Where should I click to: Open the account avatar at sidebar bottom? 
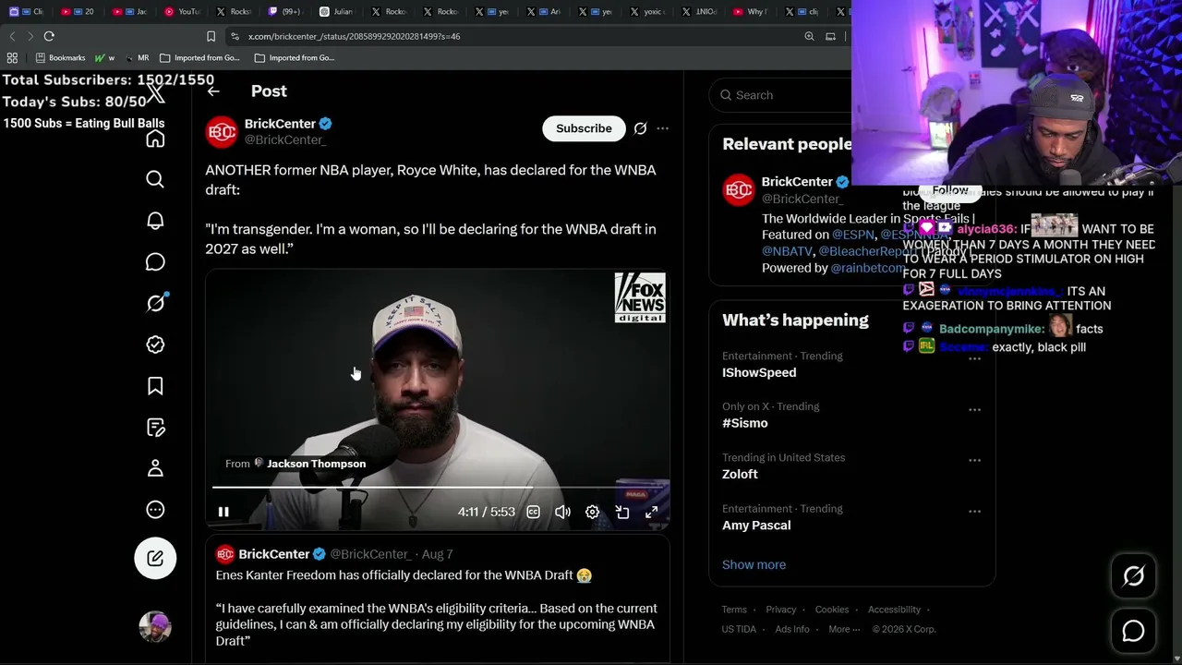tap(155, 626)
